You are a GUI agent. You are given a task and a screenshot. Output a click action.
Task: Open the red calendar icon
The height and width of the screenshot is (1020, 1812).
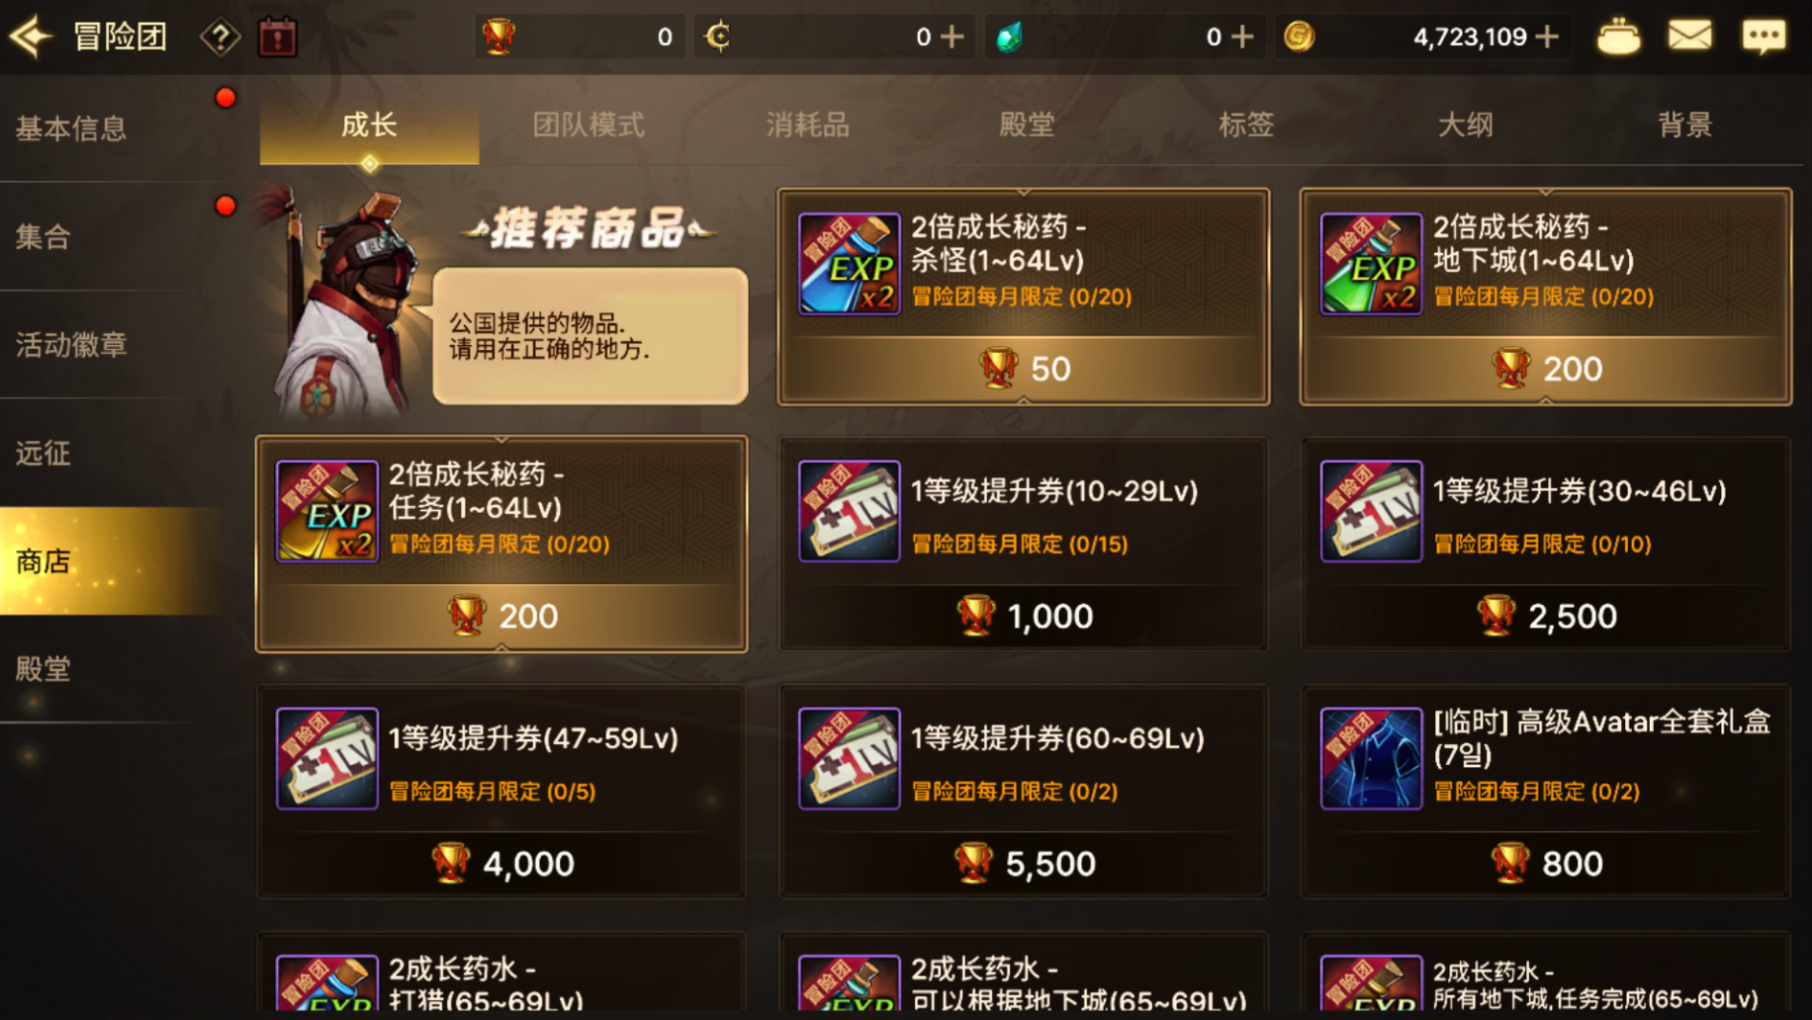click(278, 37)
